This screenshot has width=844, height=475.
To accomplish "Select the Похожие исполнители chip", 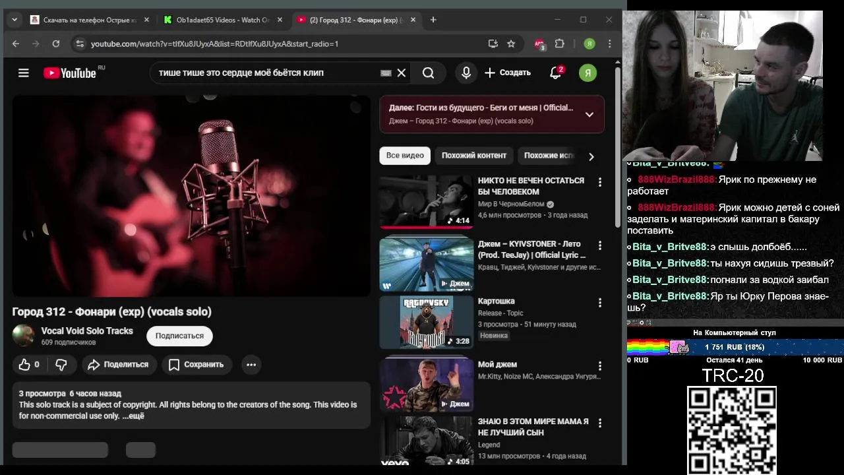I will (549, 156).
